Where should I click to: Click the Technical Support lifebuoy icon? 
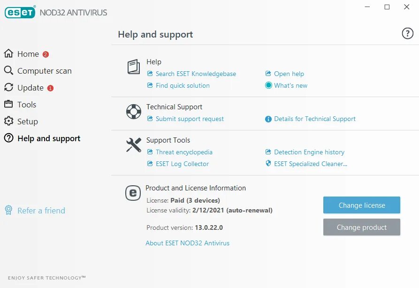click(x=134, y=112)
